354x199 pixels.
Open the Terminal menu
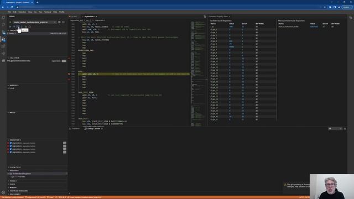(x=48, y=12)
